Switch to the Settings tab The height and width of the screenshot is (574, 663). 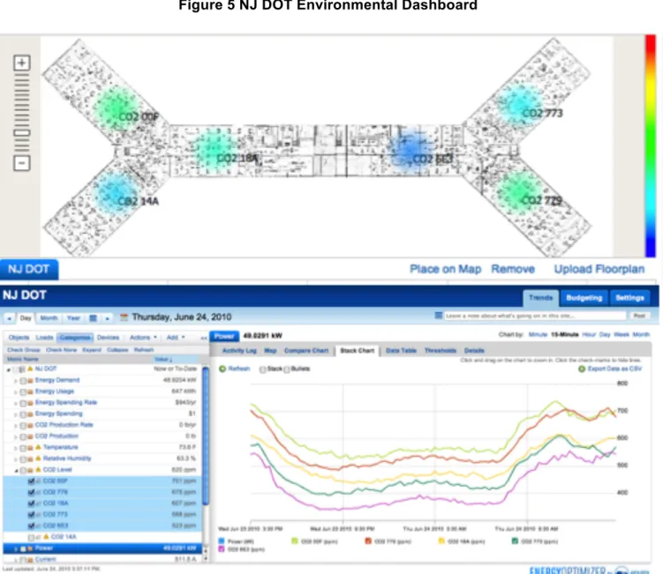click(x=629, y=298)
